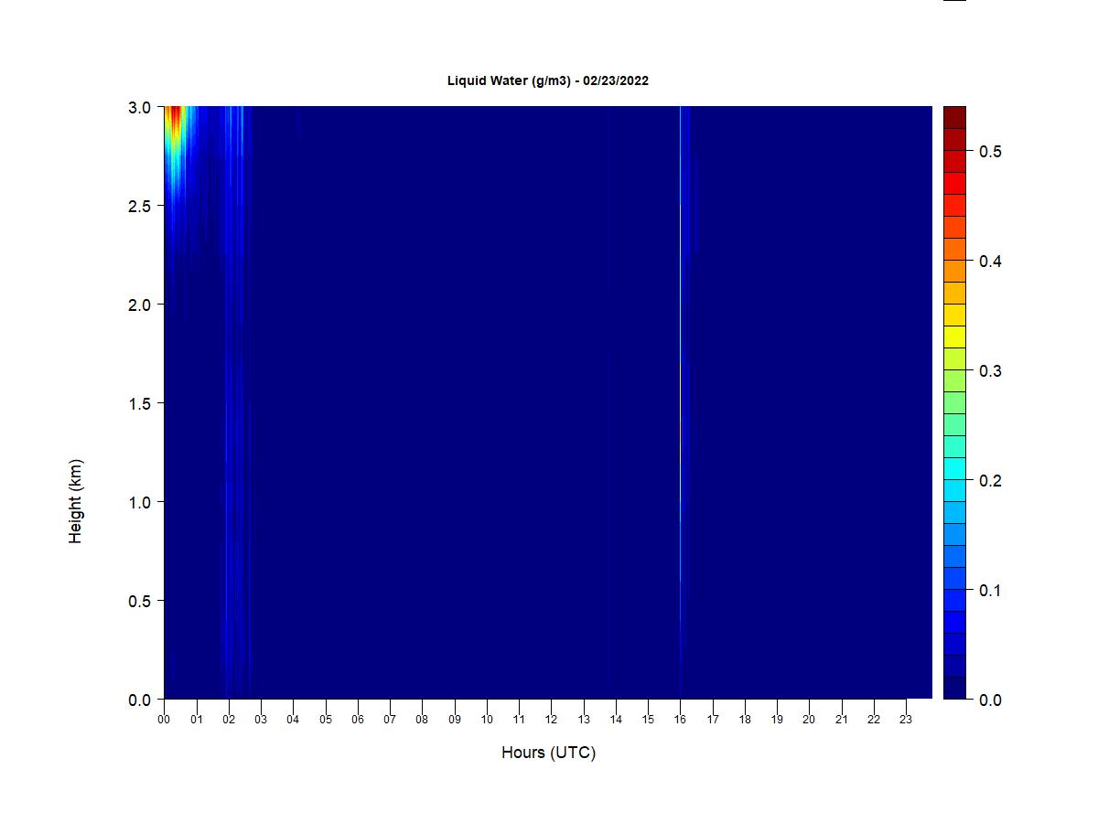This screenshot has width=1098, height=823.
Task: Pick the cyan color scale segment near 0.2
Action: click(x=954, y=468)
